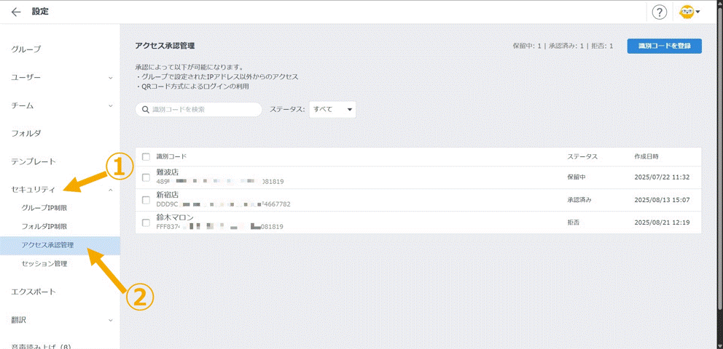Viewport: 723px width, 349px height.
Task: Click the 識別コード column header
Action: (171, 157)
